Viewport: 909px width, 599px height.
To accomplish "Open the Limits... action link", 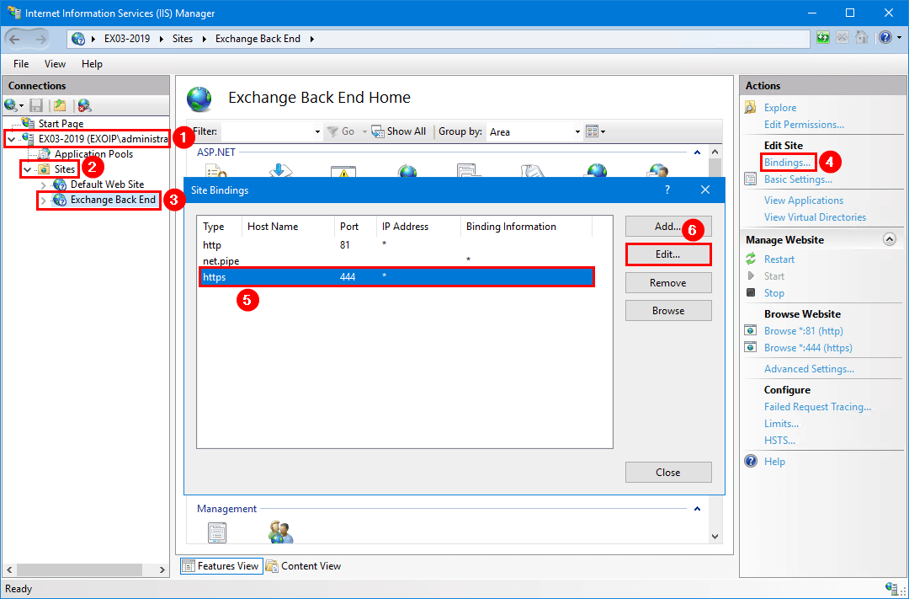I will click(781, 424).
